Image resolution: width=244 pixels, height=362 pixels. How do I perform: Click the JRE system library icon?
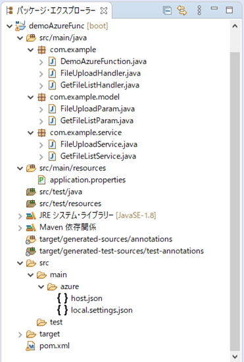[31, 216]
